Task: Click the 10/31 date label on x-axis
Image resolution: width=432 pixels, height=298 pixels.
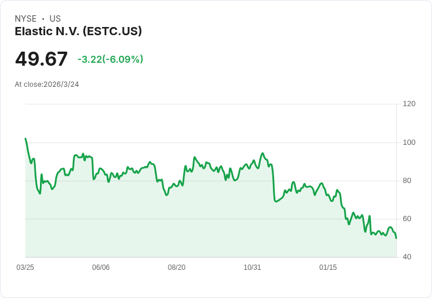Action: 252,267
